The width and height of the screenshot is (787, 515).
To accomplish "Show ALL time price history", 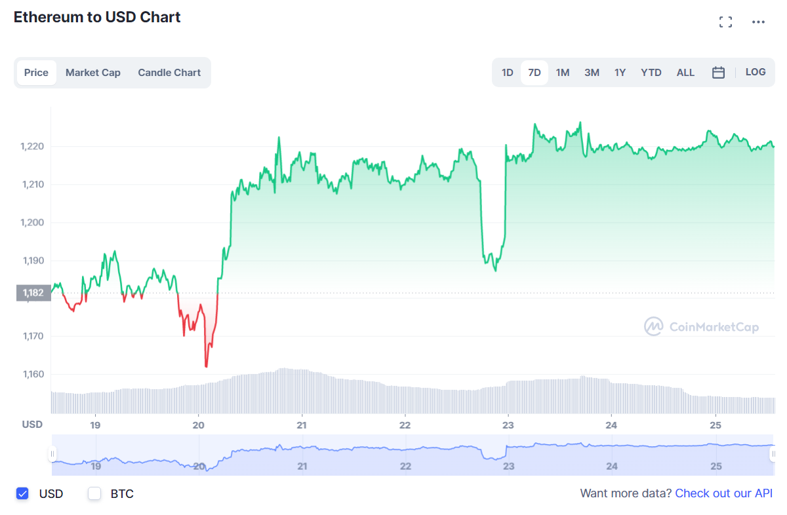I will point(685,73).
